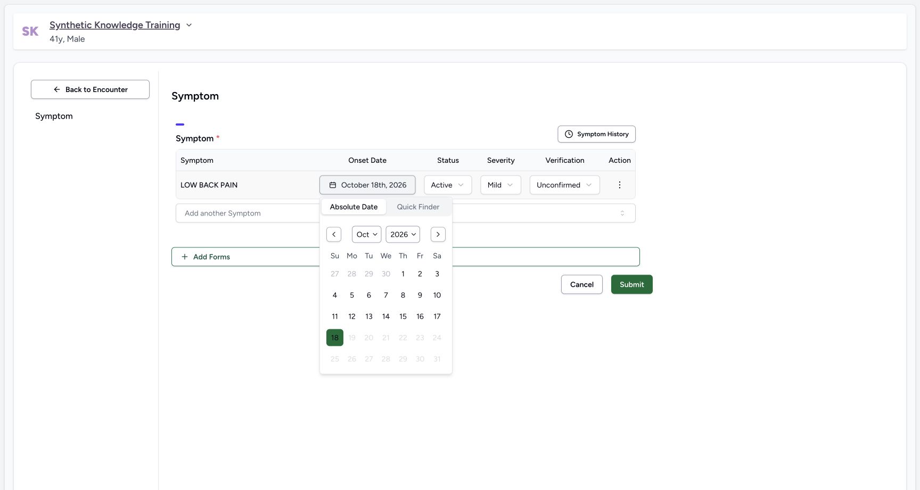Switch to the Quick Finder tab
The width and height of the screenshot is (920, 490).
tap(418, 207)
